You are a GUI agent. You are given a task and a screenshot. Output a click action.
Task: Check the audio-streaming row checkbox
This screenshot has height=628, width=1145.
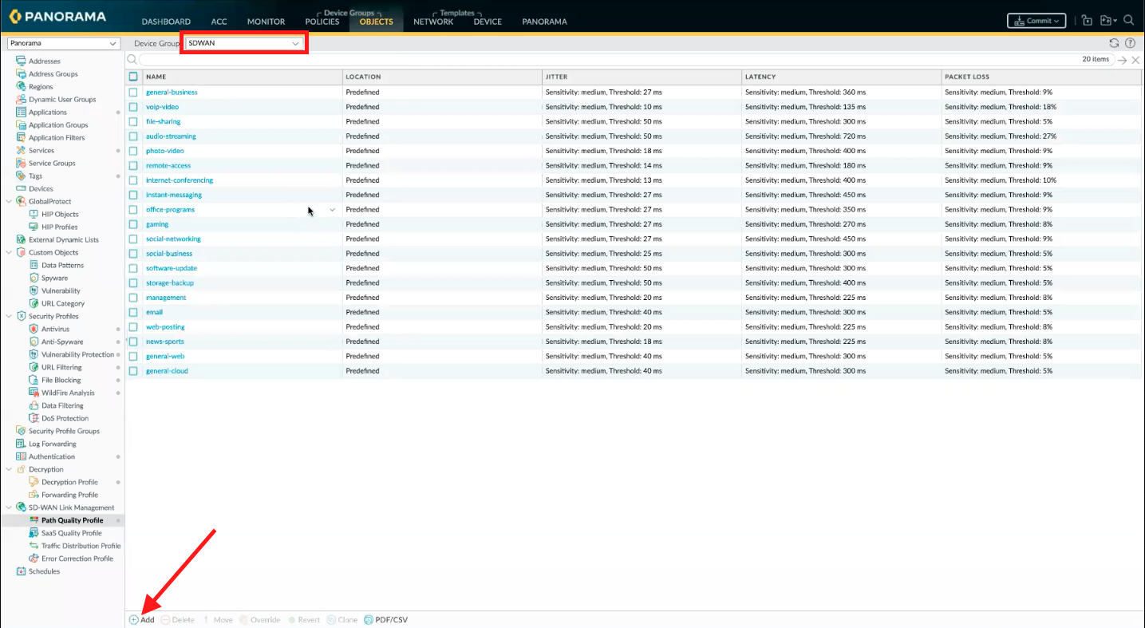(x=133, y=136)
